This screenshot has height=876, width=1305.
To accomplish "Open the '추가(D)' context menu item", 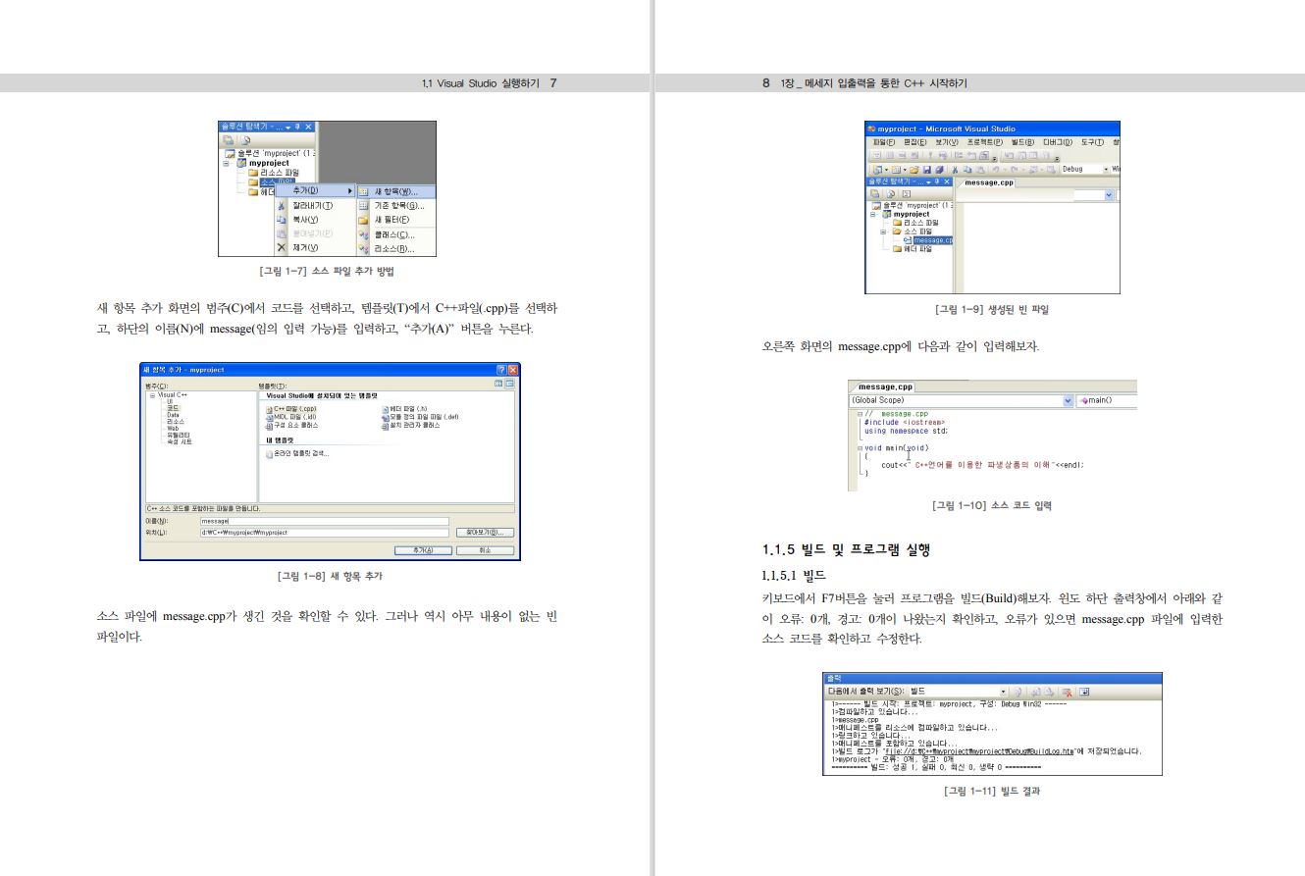I will click(315, 190).
